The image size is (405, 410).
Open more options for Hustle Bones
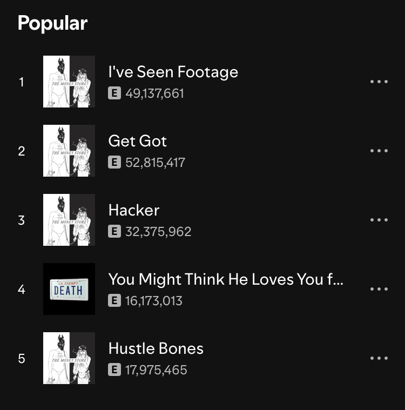tap(379, 358)
